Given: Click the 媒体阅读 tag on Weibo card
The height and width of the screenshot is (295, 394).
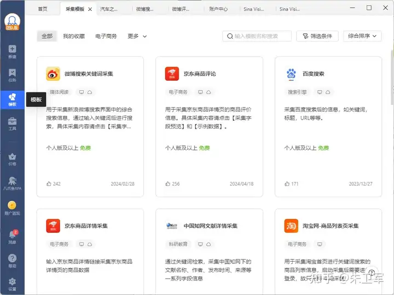Looking at the screenshot, I should click(59, 92).
